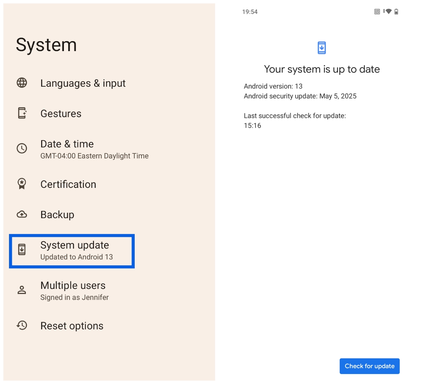
Task: Tap the Wi-Fi icon in status bar
Action: (388, 12)
